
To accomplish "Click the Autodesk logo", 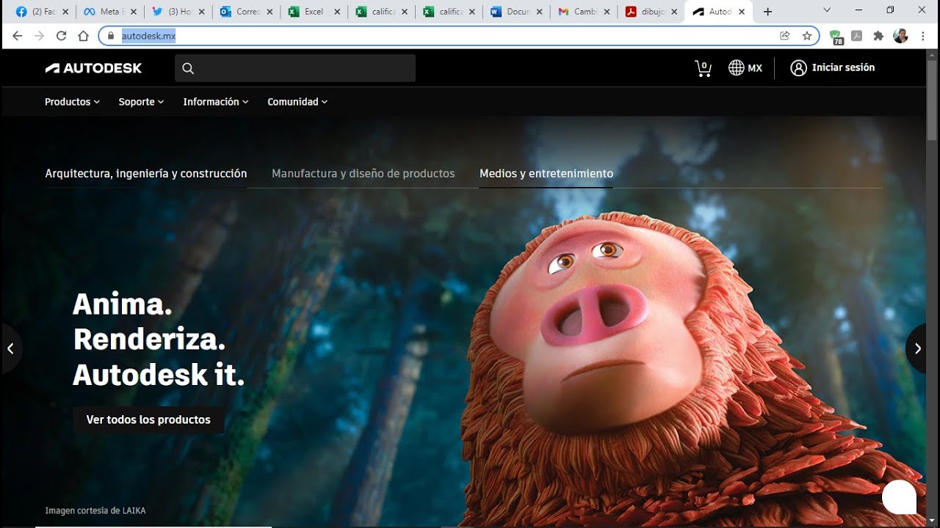I will point(93,68).
